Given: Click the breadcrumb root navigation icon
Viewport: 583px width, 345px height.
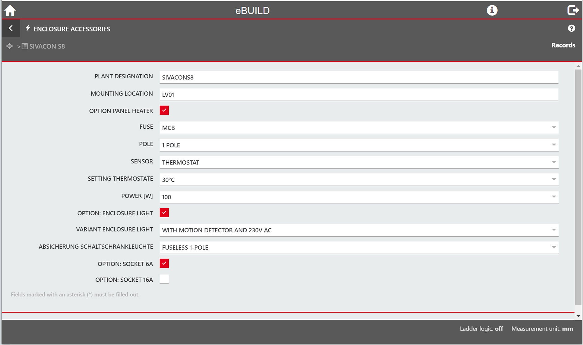Looking at the screenshot, I should point(10,46).
